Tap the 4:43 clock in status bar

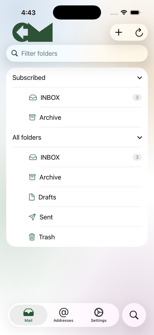tap(28, 13)
